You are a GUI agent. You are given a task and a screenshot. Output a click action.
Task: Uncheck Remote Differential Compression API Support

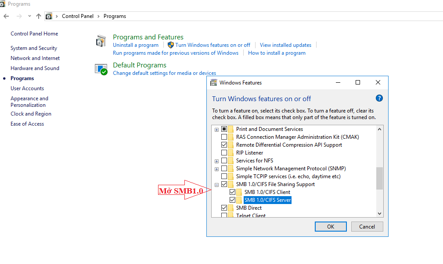point(224,145)
